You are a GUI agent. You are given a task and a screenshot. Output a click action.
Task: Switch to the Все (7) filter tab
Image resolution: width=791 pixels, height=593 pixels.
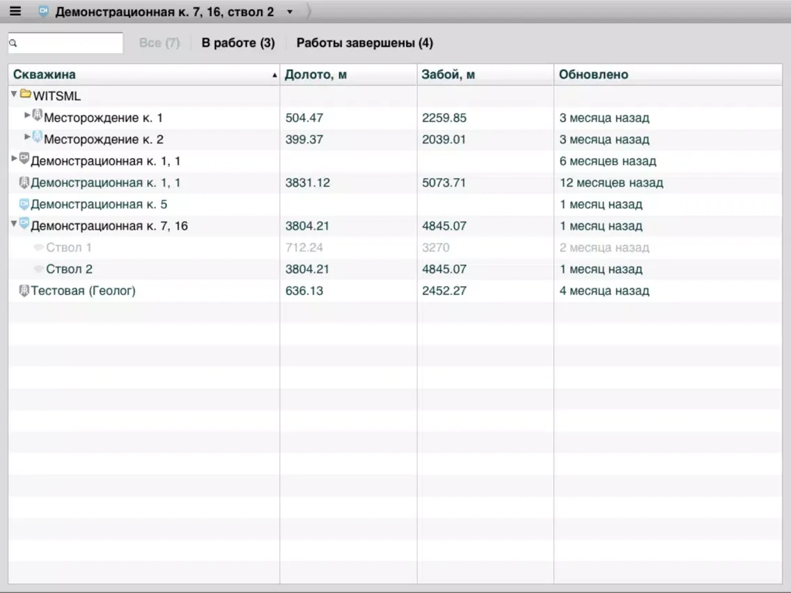pos(159,43)
